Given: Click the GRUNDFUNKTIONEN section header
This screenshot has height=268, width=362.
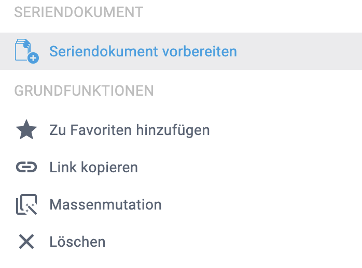Looking at the screenshot, I should click(84, 91).
